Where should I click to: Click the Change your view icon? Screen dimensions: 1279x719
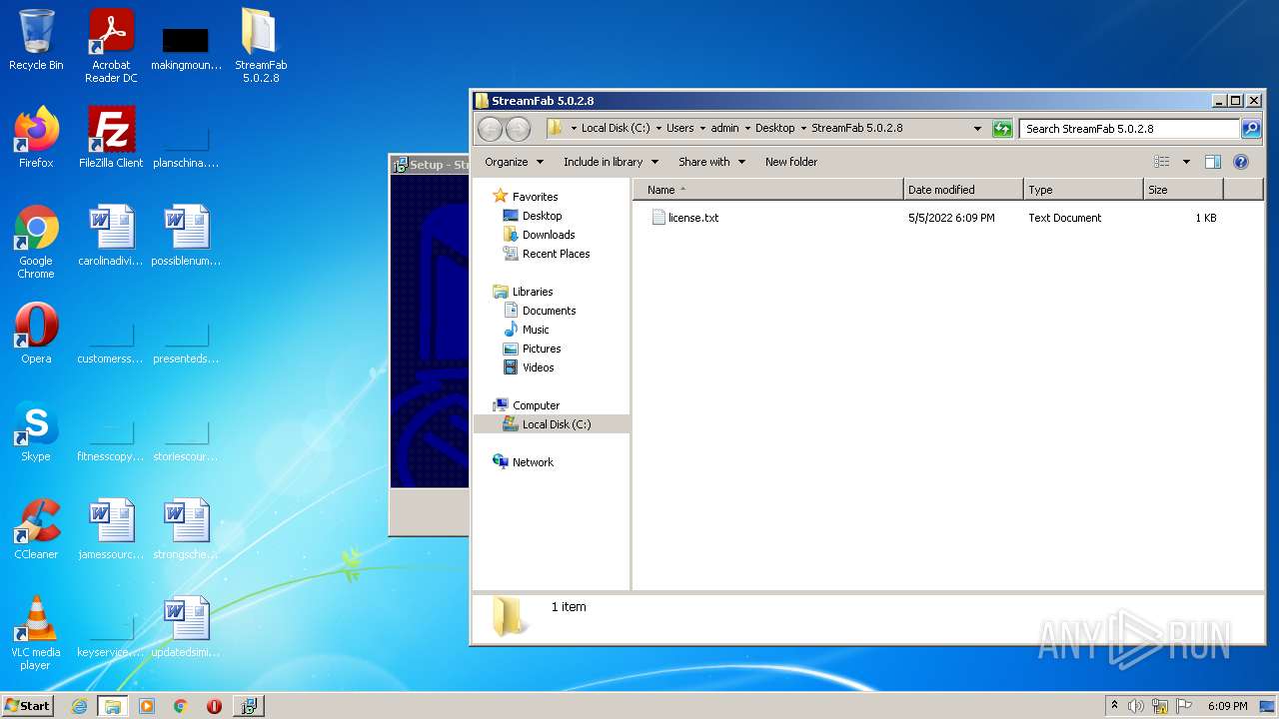(x=1161, y=162)
